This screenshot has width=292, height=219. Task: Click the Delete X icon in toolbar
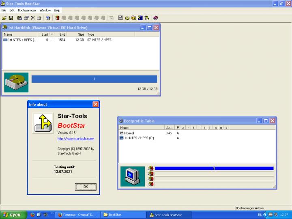point(32,18)
